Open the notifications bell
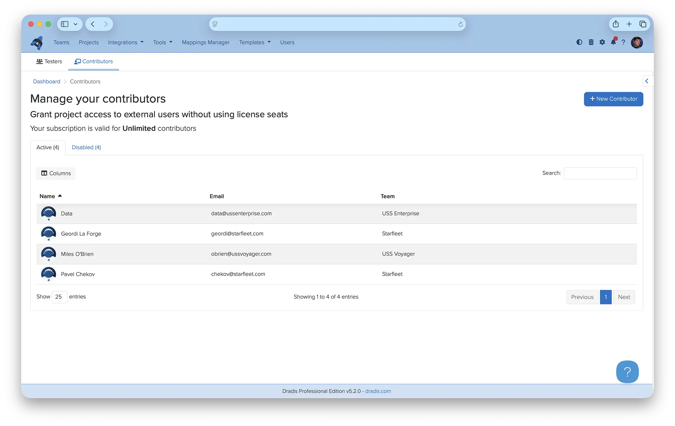Screen dimensions: 675x426 [x=614, y=42]
